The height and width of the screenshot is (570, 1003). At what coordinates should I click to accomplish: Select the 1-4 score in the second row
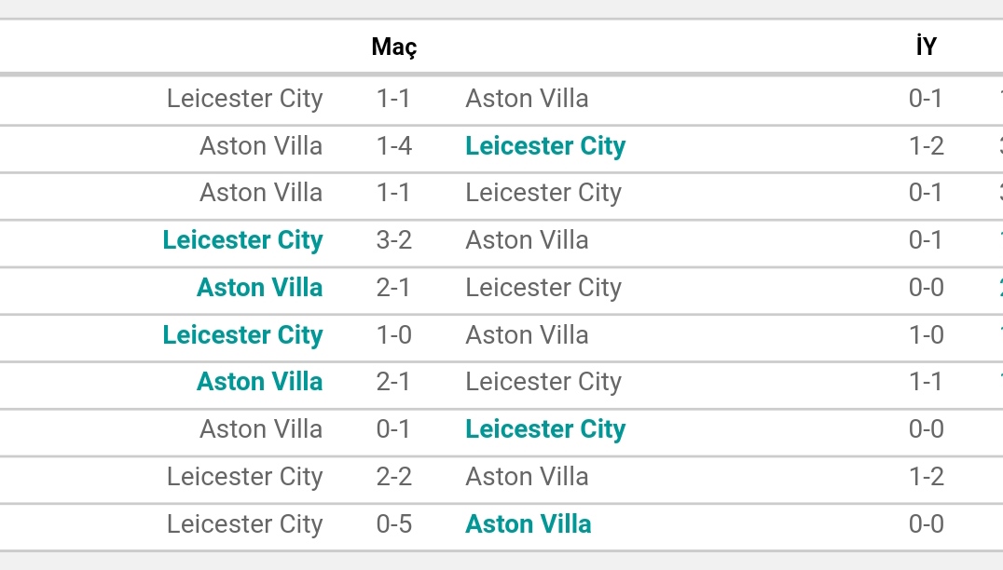(x=394, y=145)
